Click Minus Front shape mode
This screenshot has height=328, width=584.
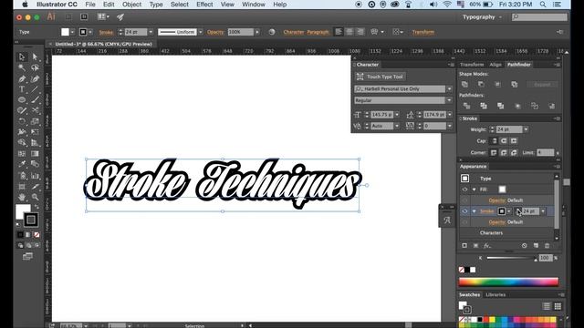pos(481,85)
